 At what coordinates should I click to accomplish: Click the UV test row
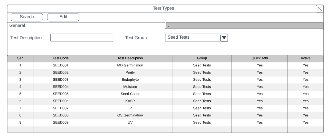[x=130, y=123]
